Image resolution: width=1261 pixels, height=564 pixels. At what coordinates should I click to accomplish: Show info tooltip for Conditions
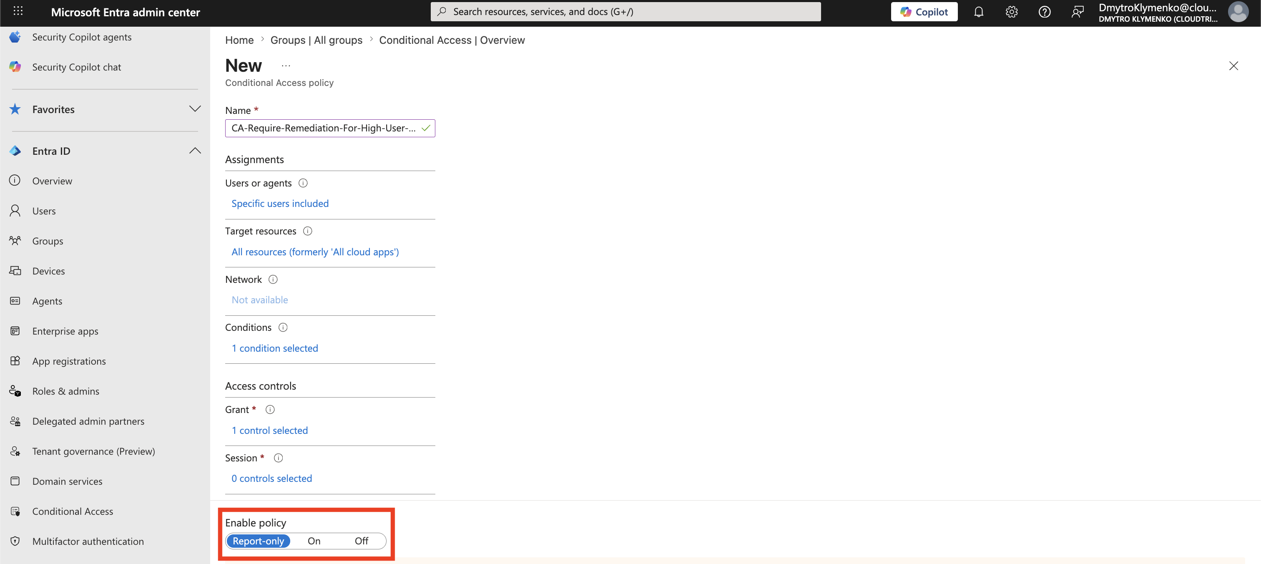pos(283,327)
